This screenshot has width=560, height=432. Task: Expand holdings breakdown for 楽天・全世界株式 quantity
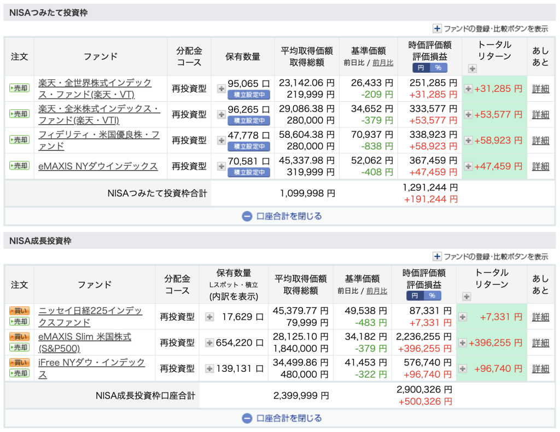[x=221, y=89]
